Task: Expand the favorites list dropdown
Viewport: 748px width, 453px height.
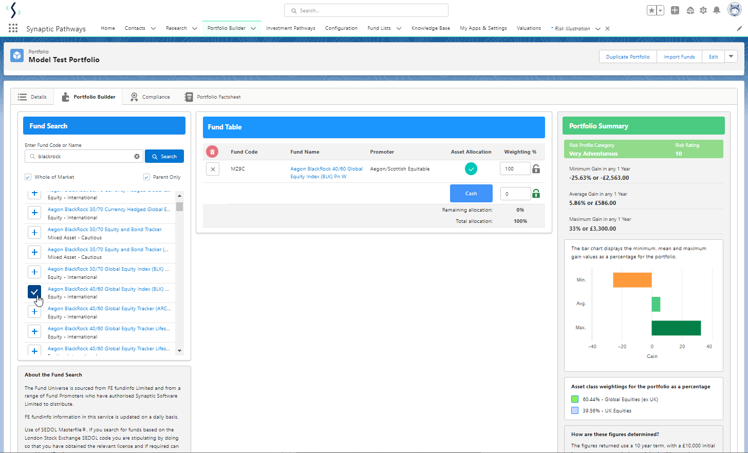Action: [x=660, y=10]
